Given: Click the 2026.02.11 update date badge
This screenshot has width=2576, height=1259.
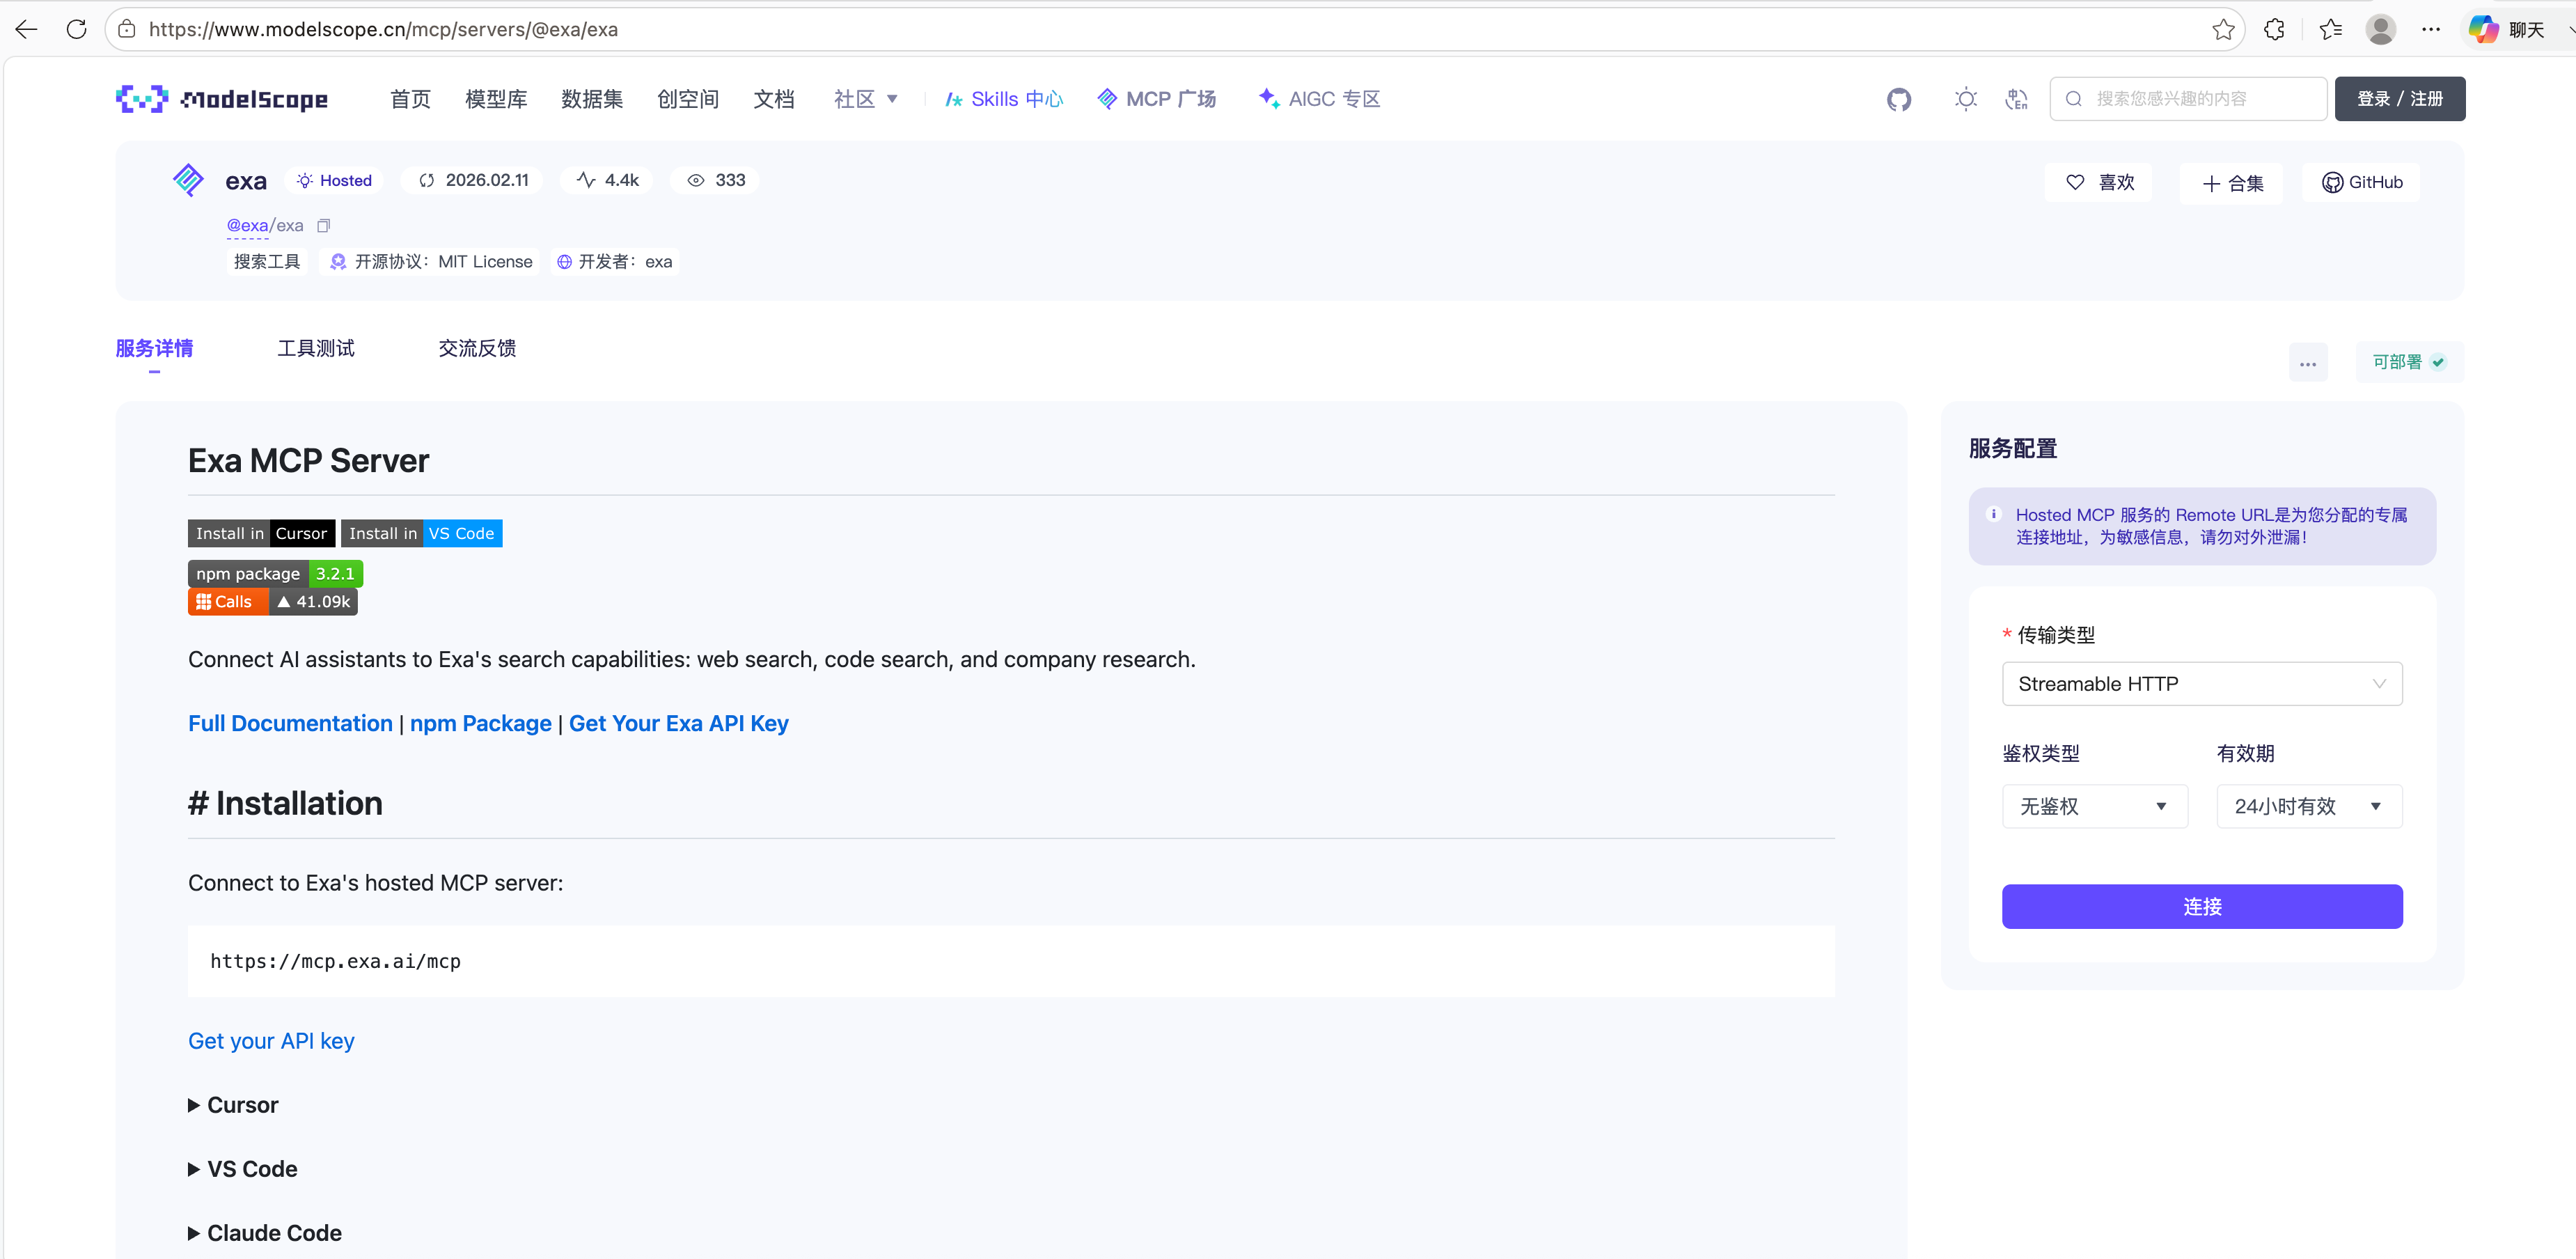Looking at the screenshot, I should 473,180.
